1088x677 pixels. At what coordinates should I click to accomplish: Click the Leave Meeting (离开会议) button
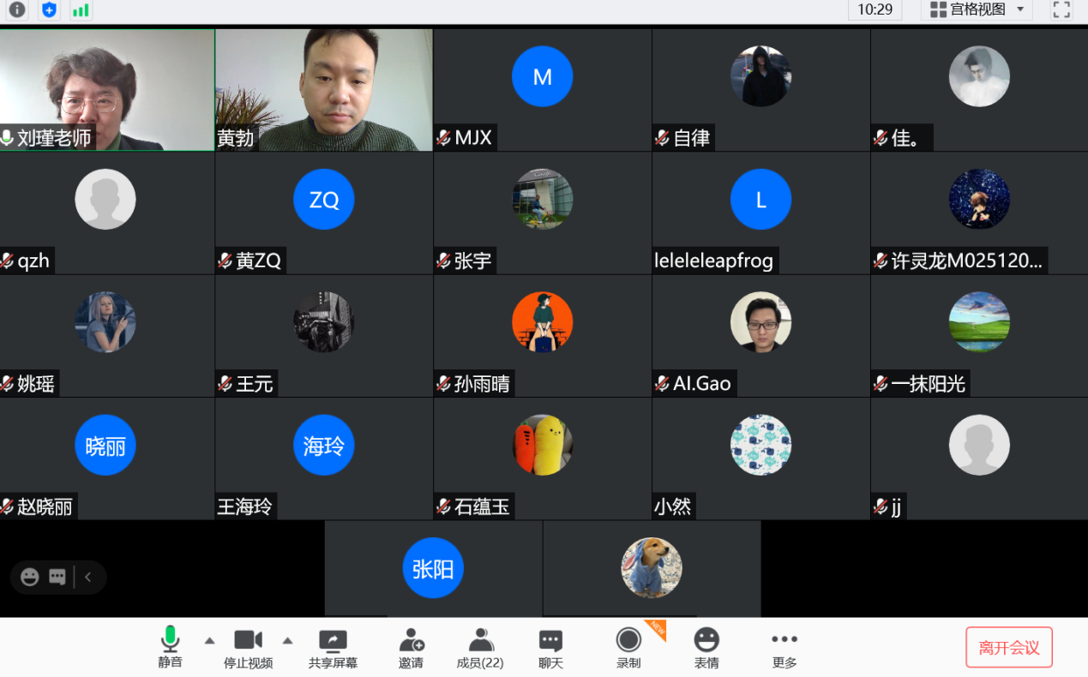pyautogui.click(x=1008, y=647)
